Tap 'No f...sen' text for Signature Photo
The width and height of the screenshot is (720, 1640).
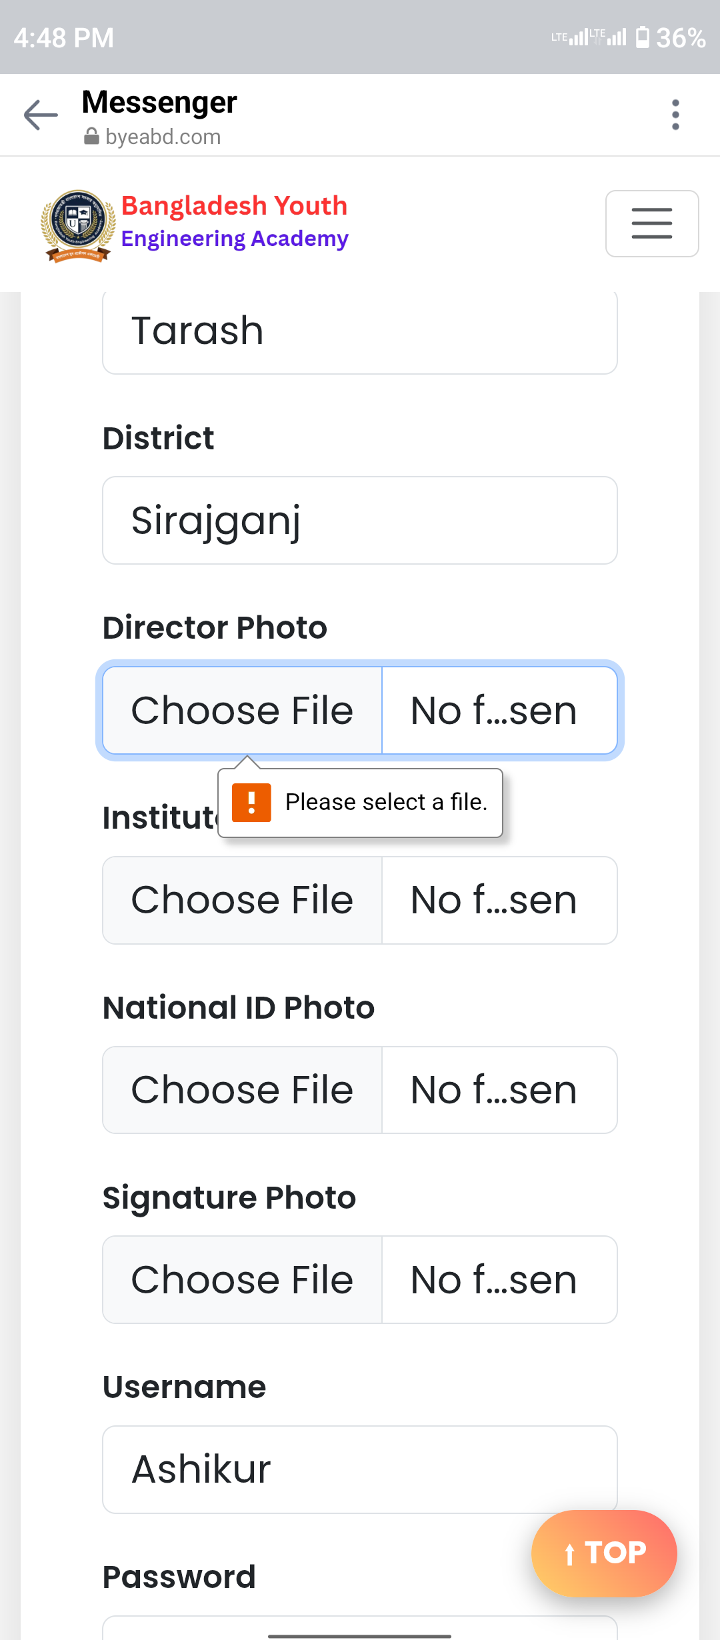494,1280
